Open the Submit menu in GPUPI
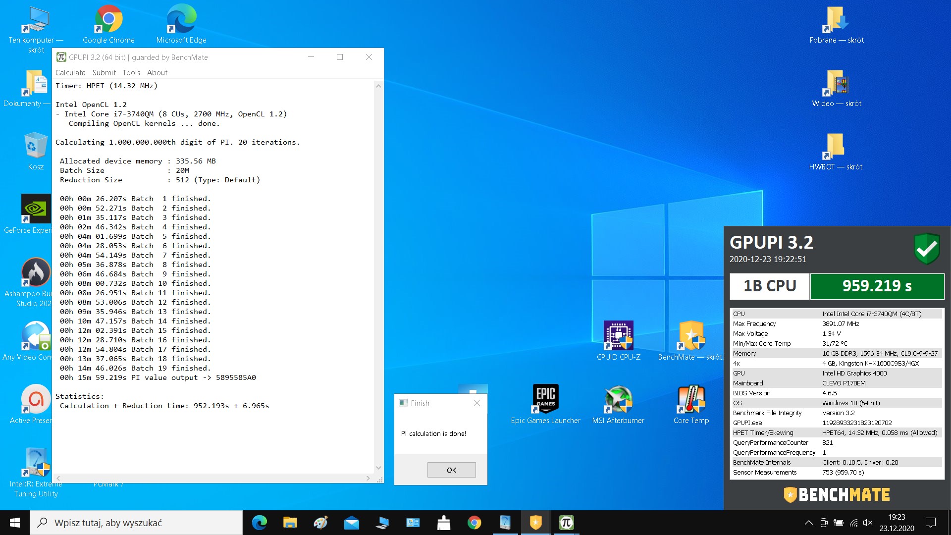The width and height of the screenshot is (951, 535). [104, 72]
